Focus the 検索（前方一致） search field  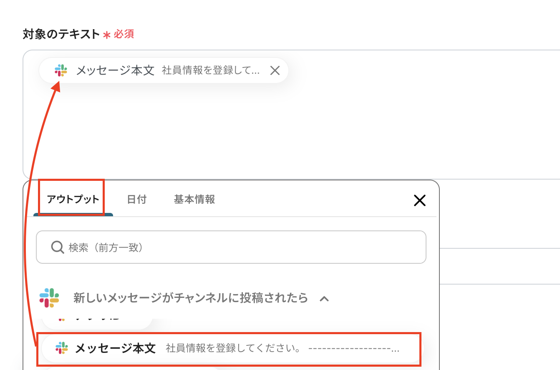pyautogui.click(x=242, y=247)
